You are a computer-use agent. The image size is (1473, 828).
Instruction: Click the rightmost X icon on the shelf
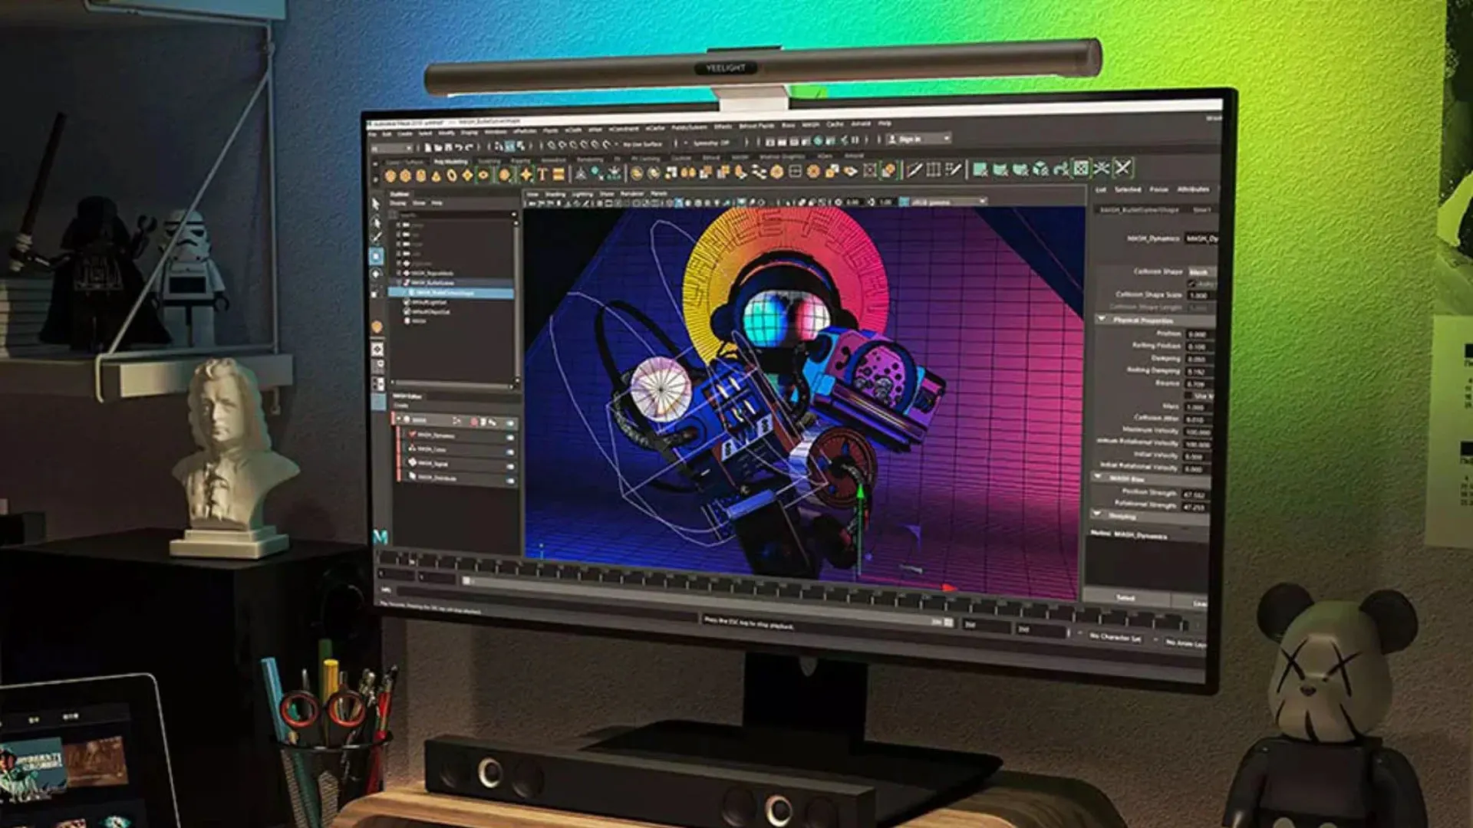point(1122,168)
